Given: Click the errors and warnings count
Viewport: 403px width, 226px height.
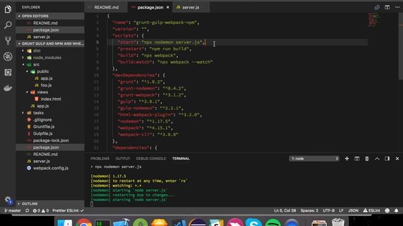Looking at the screenshot, I should [x=40, y=211].
